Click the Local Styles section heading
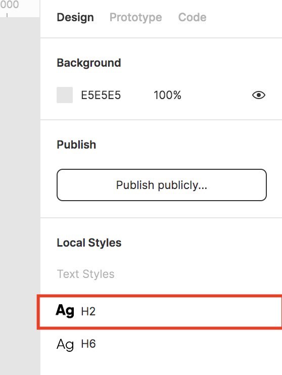Viewport: 282px width, 375px height. (x=89, y=243)
